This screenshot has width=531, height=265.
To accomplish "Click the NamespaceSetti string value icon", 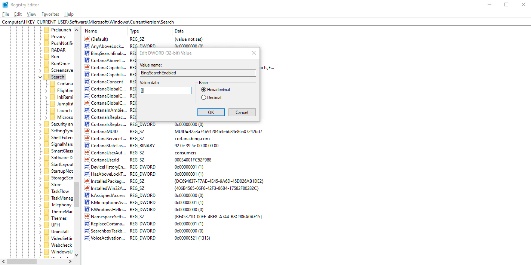I will [86, 216].
